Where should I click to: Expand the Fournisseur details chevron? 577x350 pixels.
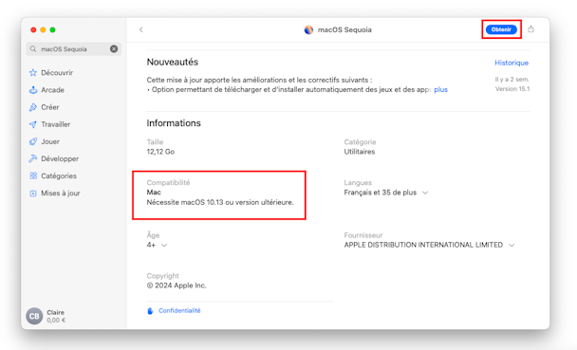coord(512,246)
